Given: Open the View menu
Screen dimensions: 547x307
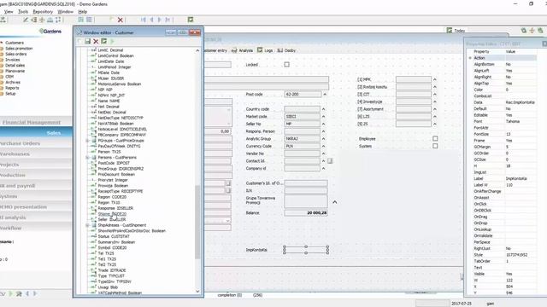Looking at the screenshot, I should click(x=9, y=11).
